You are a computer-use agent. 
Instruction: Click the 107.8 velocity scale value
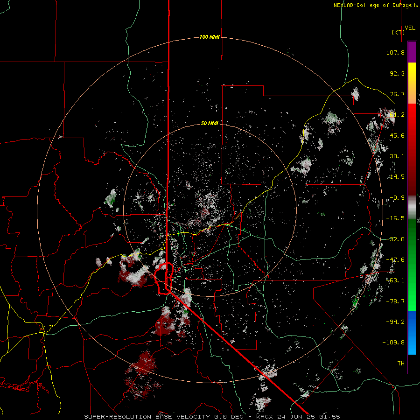point(395,52)
